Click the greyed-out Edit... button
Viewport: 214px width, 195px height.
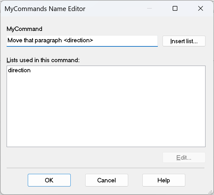point(184,158)
